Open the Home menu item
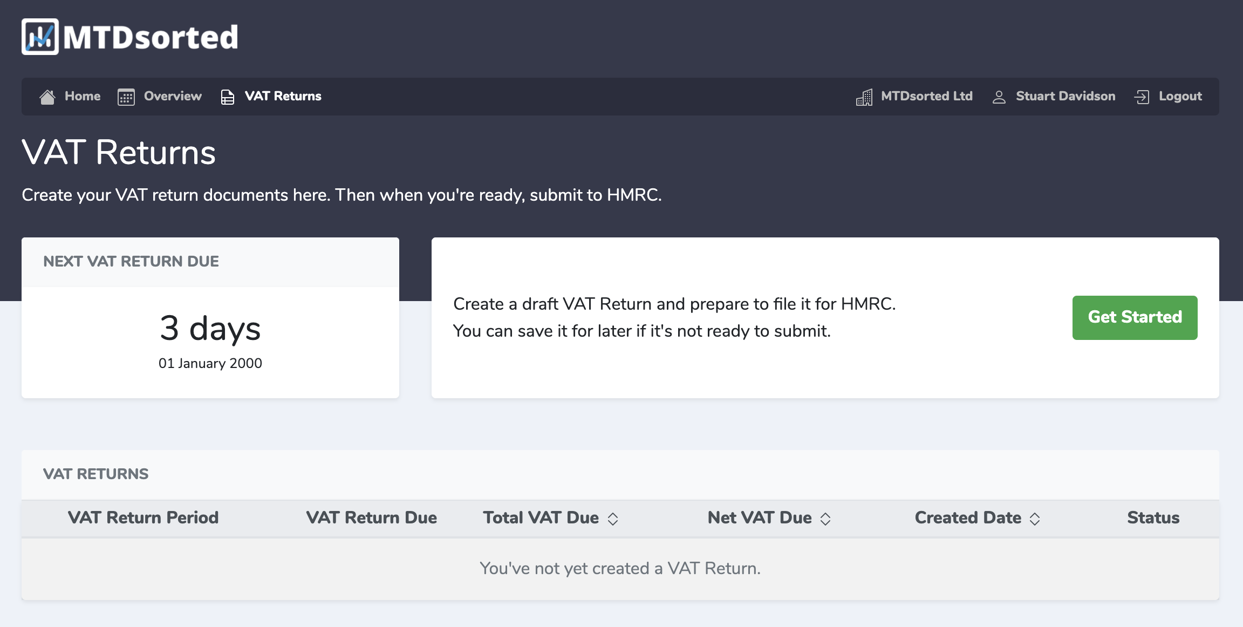This screenshot has height=627, width=1243. coord(83,96)
